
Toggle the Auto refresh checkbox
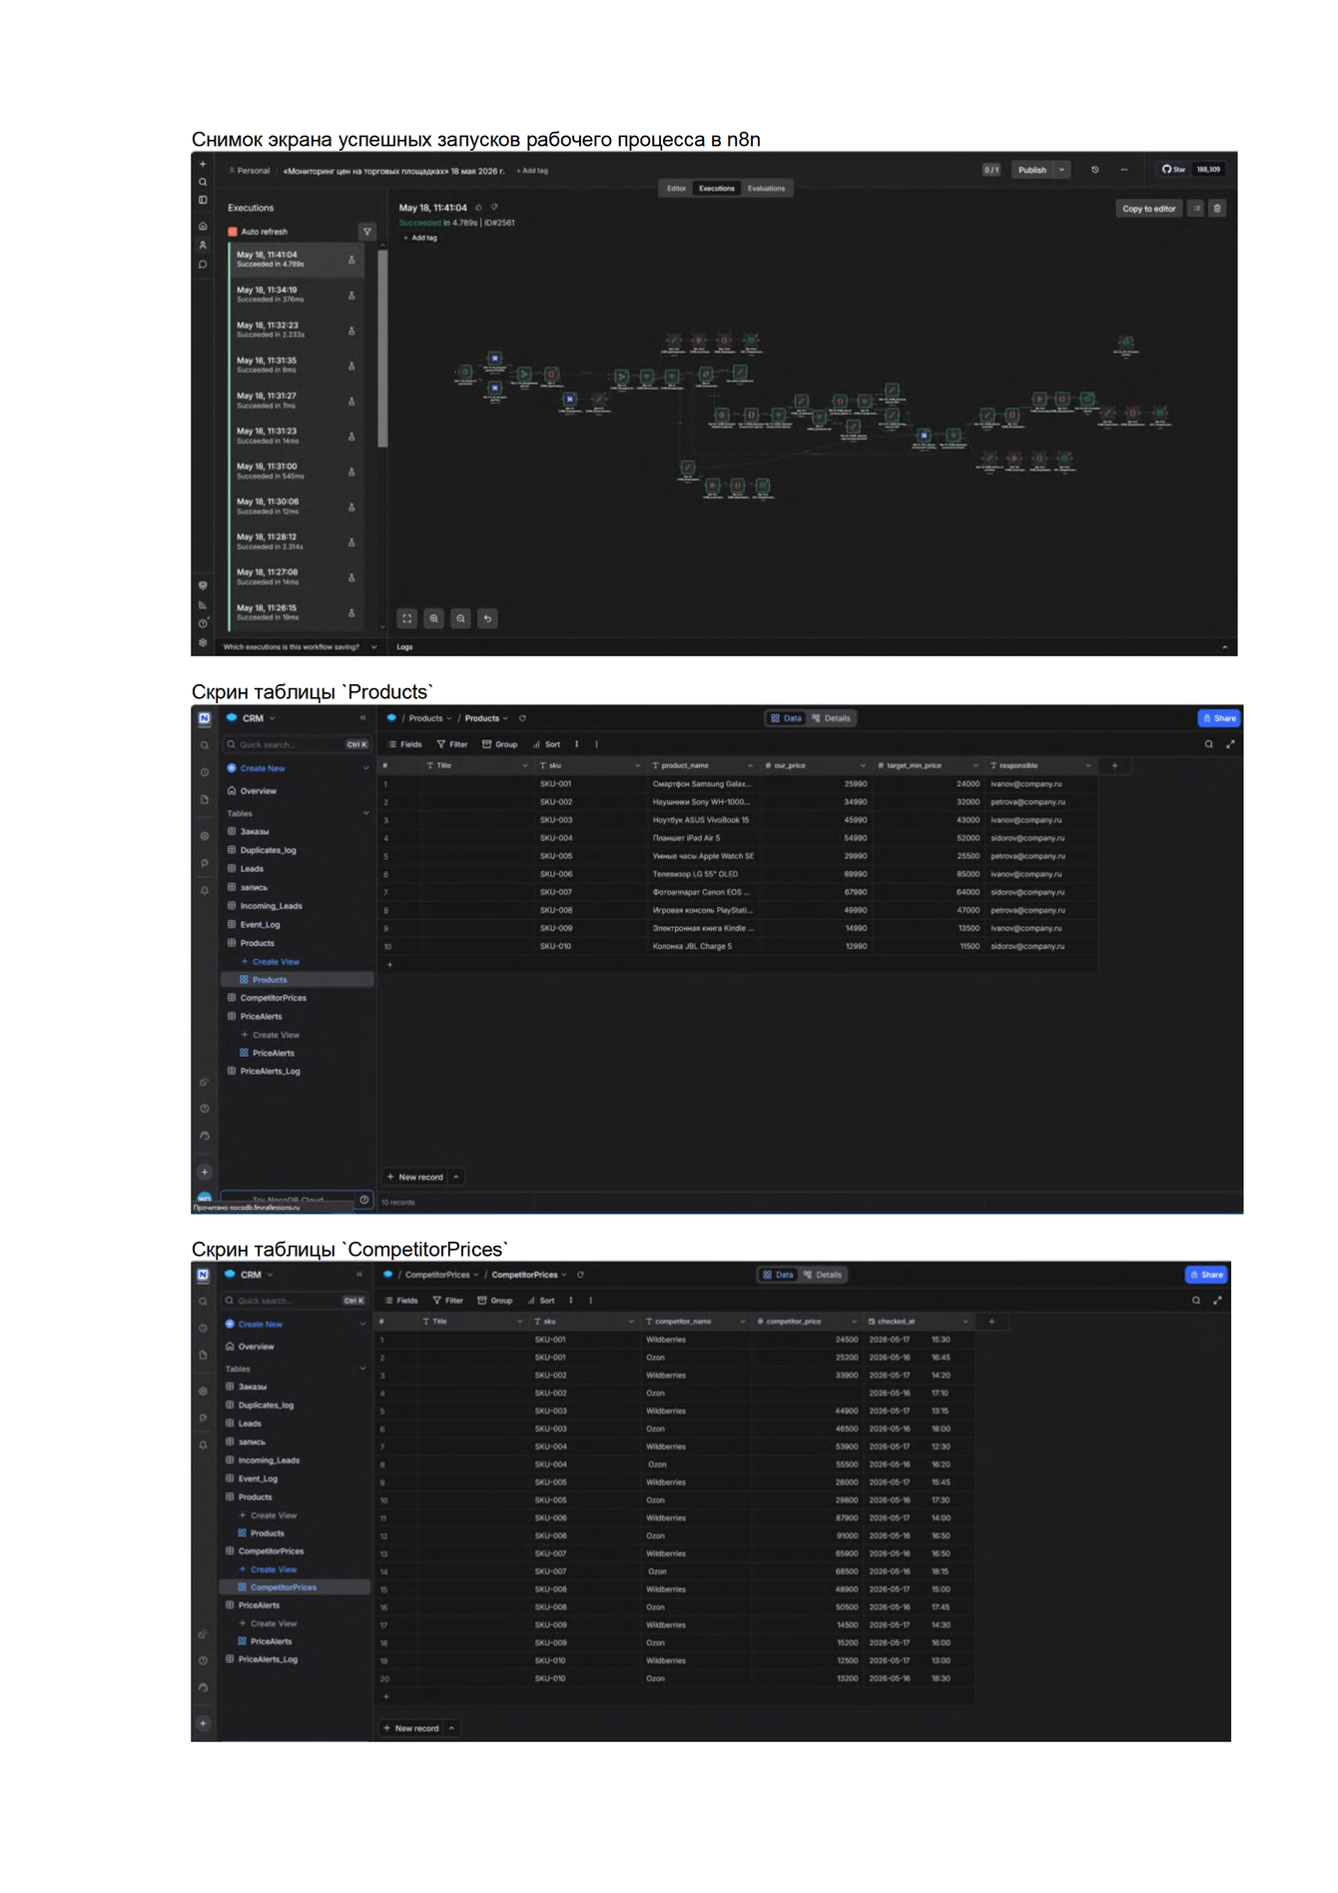[233, 232]
